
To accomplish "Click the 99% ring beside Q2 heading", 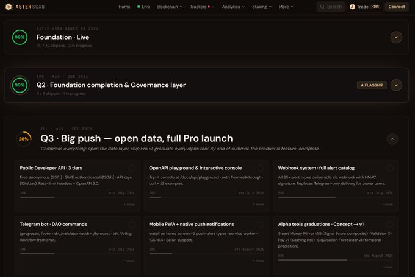I will (x=20, y=85).
